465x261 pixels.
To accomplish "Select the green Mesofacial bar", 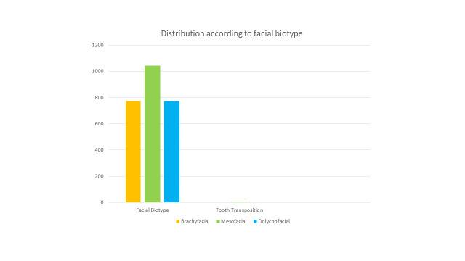I will (153, 134).
